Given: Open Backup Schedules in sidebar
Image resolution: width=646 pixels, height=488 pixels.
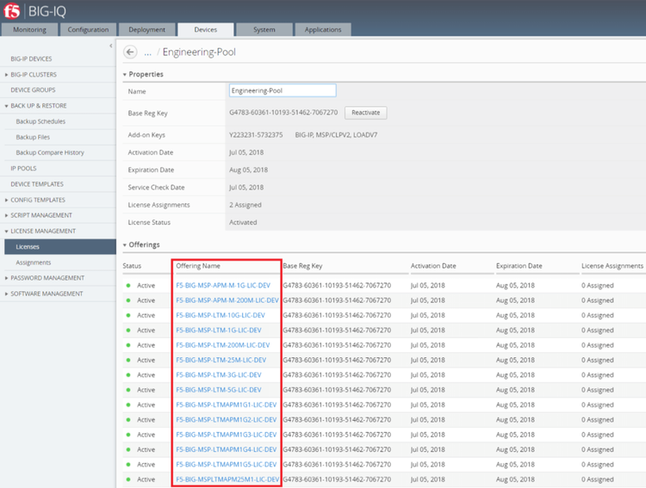Looking at the screenshot, I should coord(40,121).
